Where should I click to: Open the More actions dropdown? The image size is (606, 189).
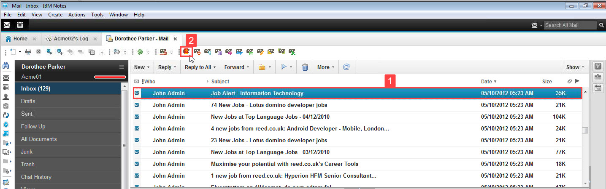(333, 67)
